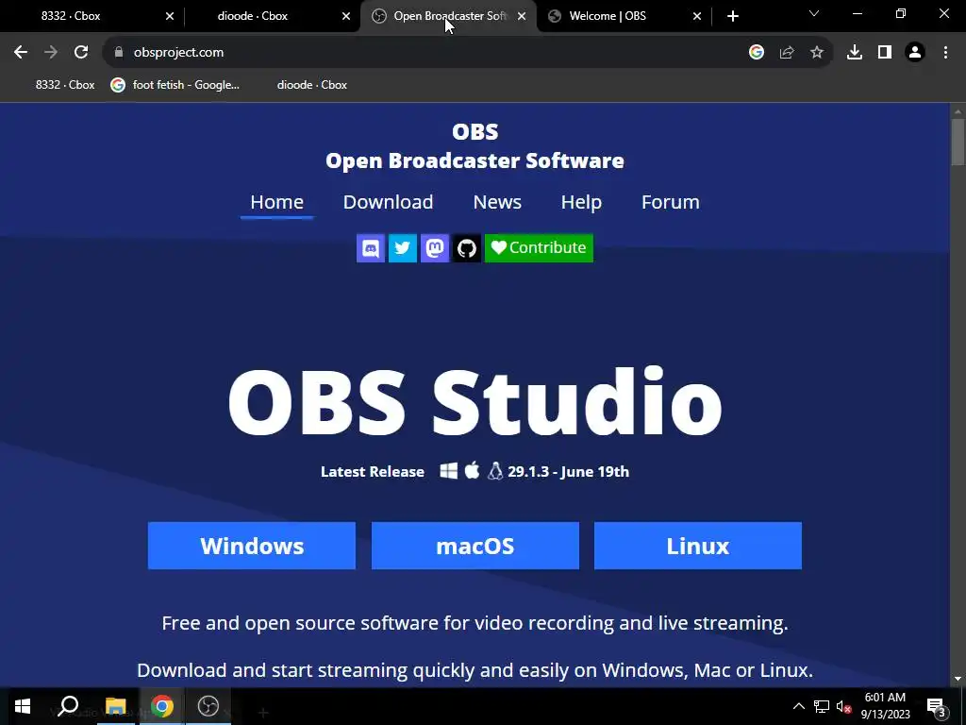This screenshot has height=725, width=966.
Task: Select the Open Broadcaster Software tab
Action: (x=450, y=16)
